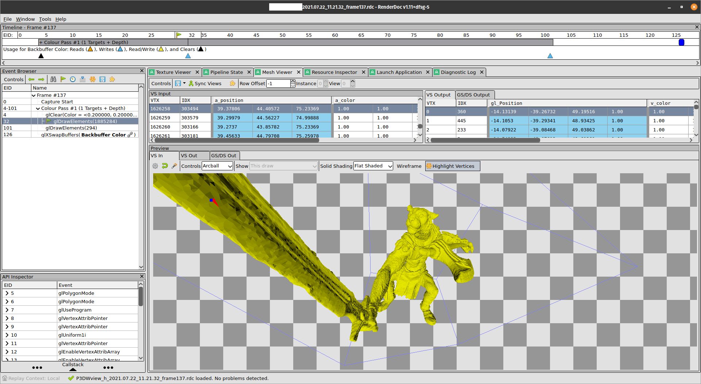Open the Tools menu
Image resolution: width=701 pixels, height=384 pixels.
pyautogui.click(x=45, y=19)
